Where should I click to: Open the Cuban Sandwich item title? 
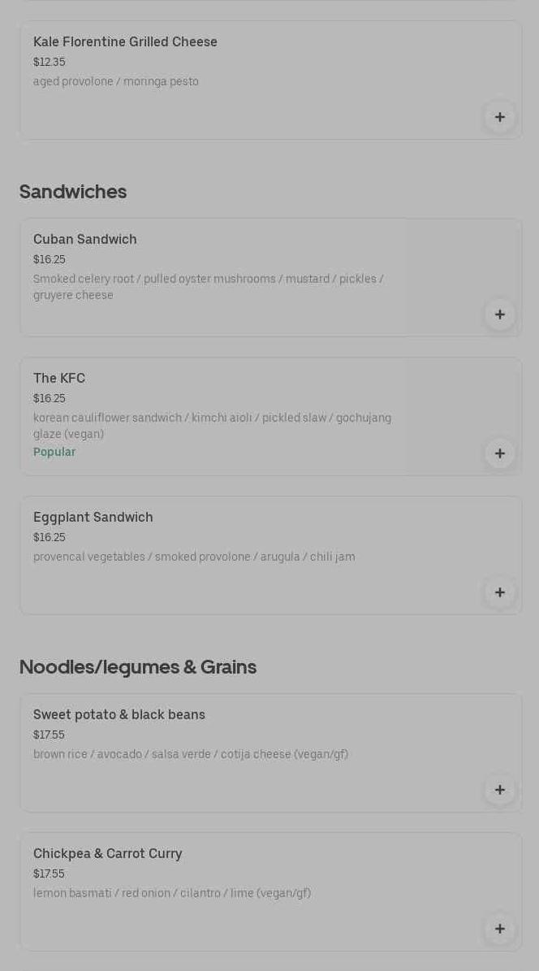[x=84, y=239]
